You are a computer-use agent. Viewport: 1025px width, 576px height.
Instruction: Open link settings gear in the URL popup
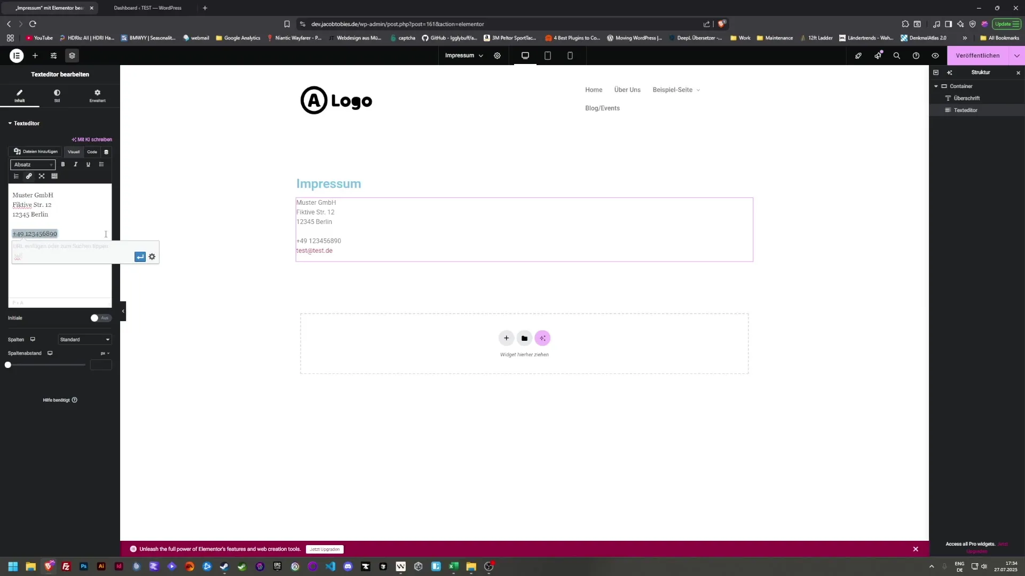tap(152, 257)
